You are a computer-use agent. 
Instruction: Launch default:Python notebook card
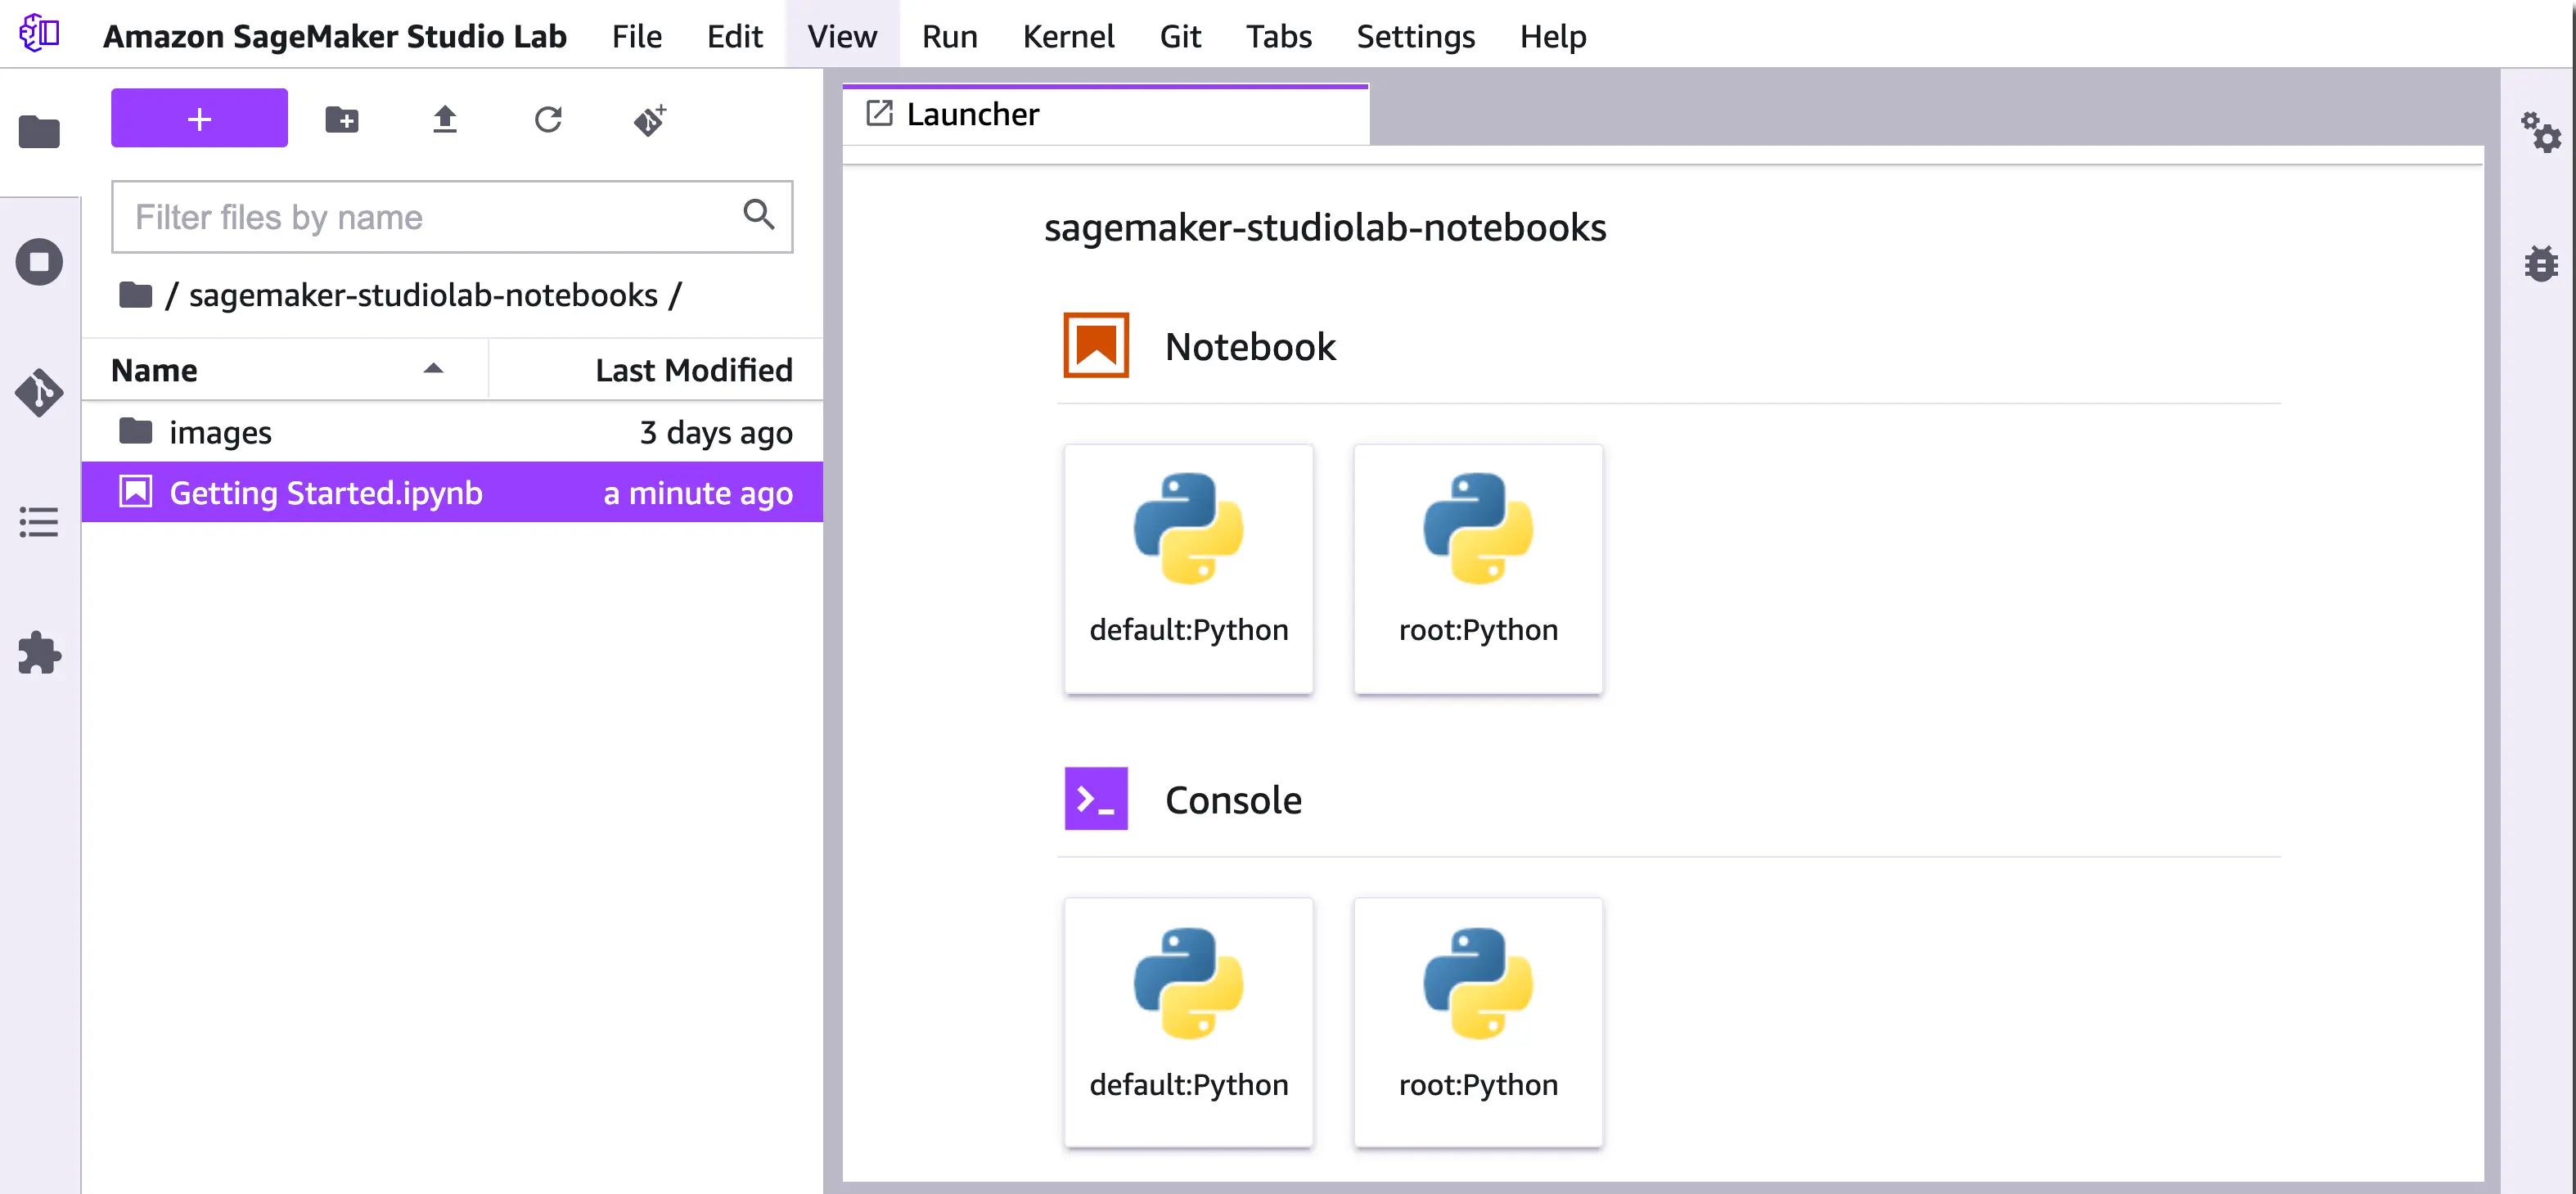click(x=1188, y=568)
